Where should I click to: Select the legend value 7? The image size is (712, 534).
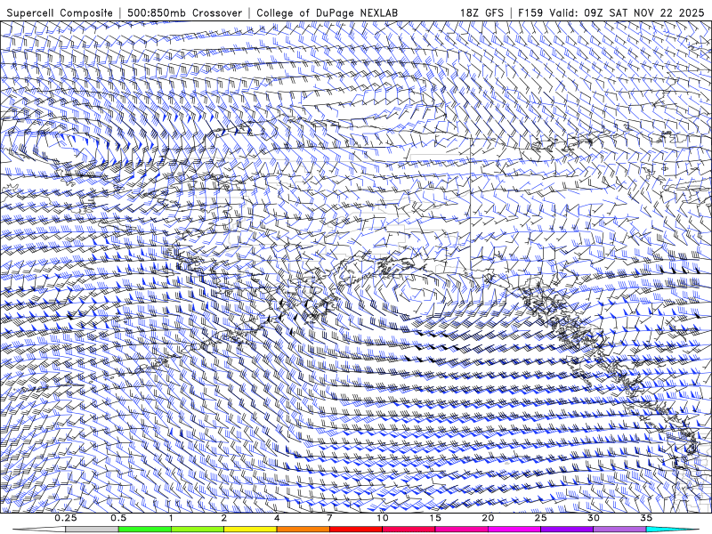pos(329,518)
